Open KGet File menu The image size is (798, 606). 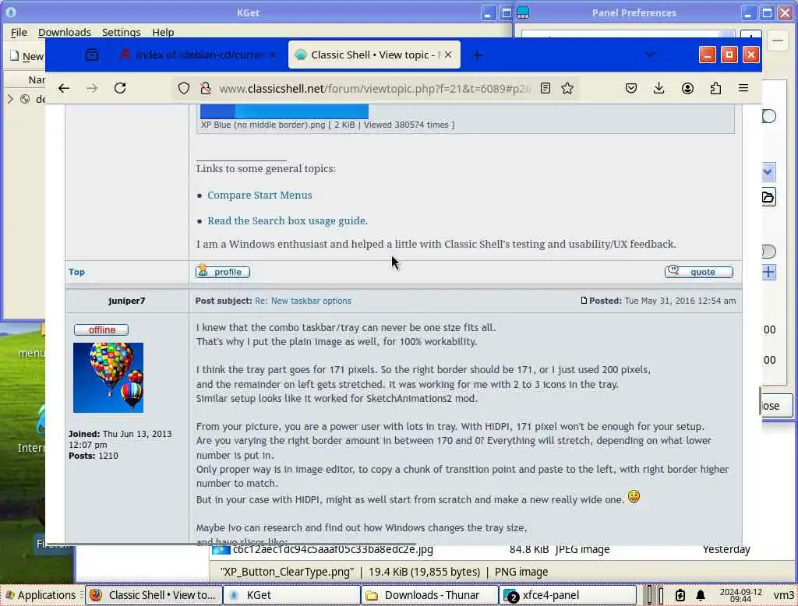(19, 32)
